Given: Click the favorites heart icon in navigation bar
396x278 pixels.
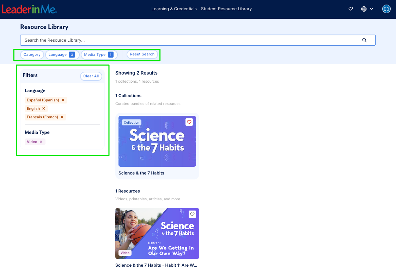Looking at the screenshot, I should 351,9.
